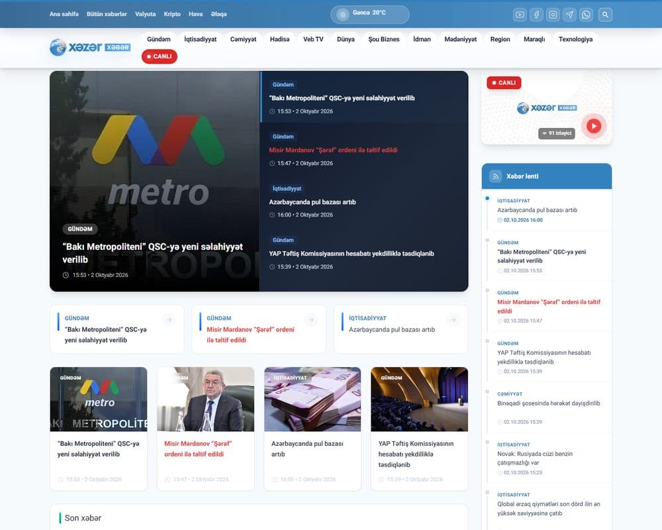Go to the Hadisə section

pyautogui.click(x=279, y=39)
